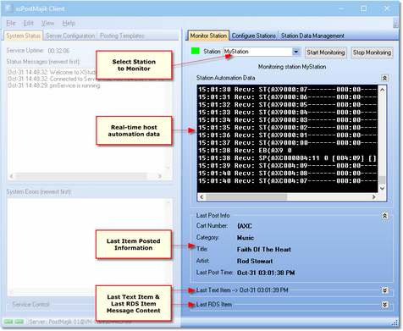Click the first green status light in status bar
403x331 pixels.
8,322
